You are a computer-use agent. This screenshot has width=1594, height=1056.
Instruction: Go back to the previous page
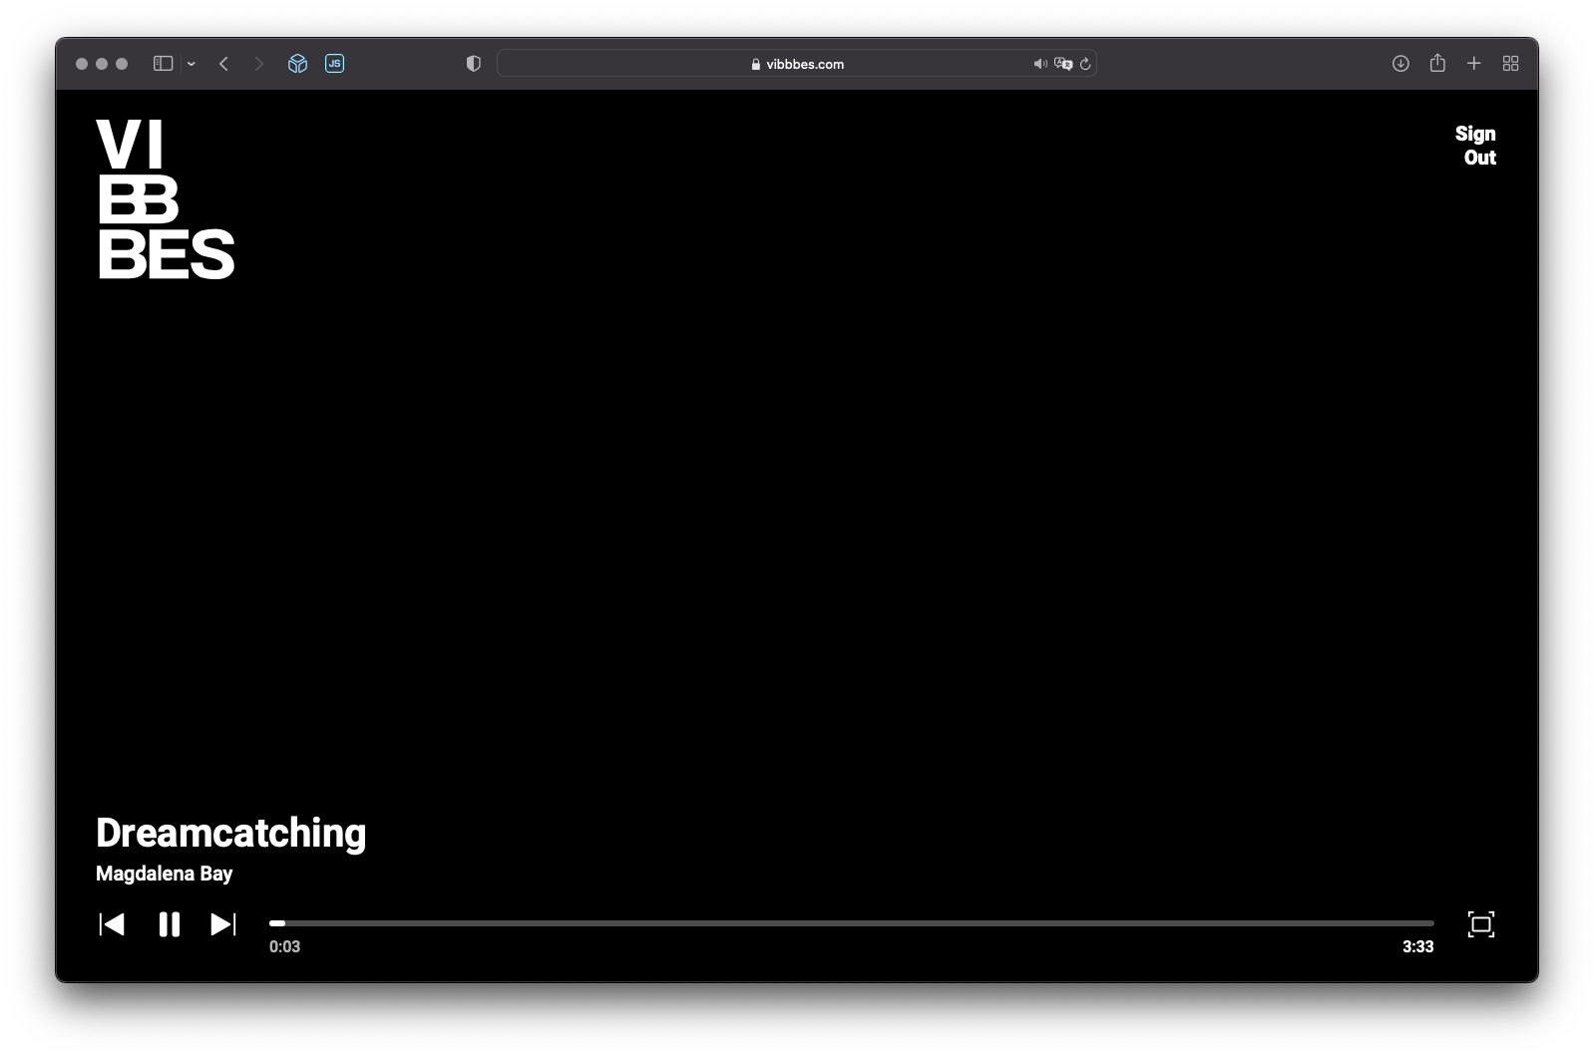tap(224, 64)
